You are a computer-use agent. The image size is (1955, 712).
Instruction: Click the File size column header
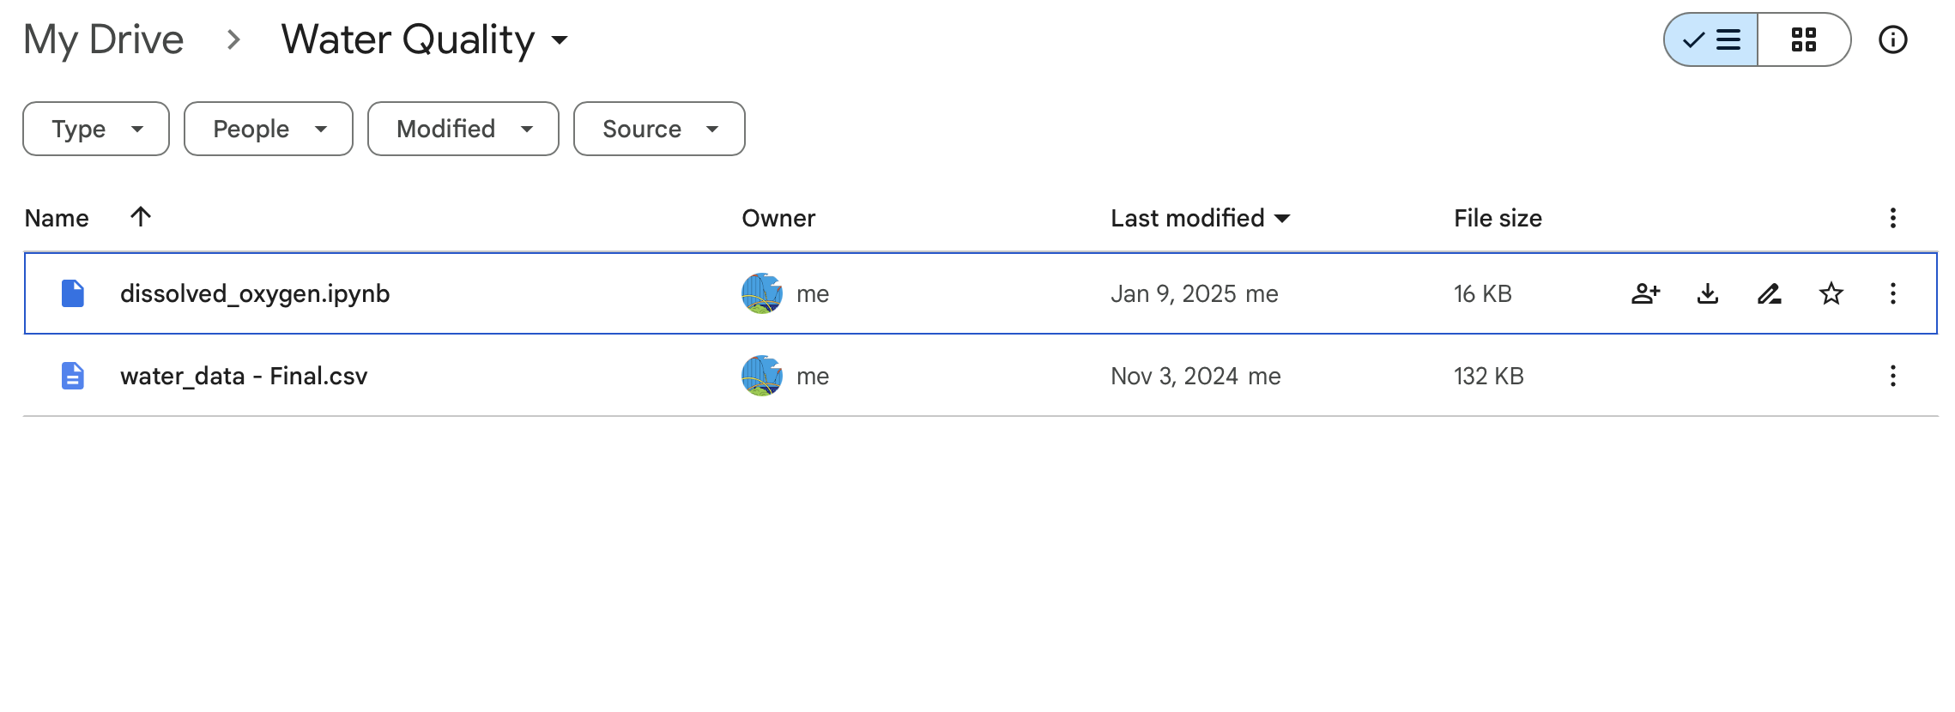pyautogui.click(x=1498, y=218)
